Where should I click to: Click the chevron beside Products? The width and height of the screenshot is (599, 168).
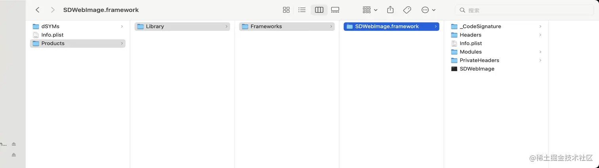click(122, 43)
